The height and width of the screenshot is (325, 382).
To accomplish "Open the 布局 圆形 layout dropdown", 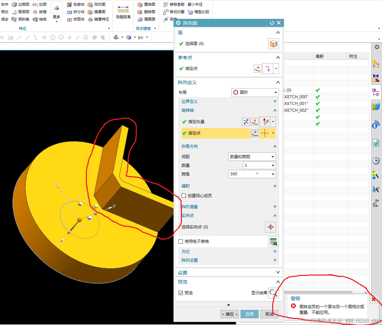I will (x=255, y=93).
